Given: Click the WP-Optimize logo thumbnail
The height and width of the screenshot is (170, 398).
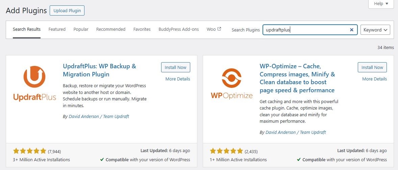Looking at the screenshot, I should coord(231,83).
